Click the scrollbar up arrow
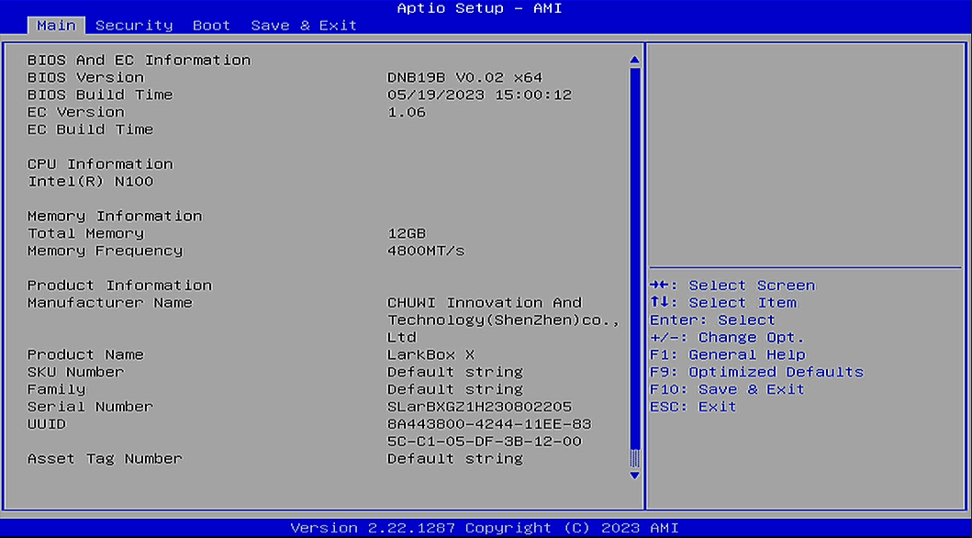The height and width of the screenshot is (538, 972). point(634,60)
